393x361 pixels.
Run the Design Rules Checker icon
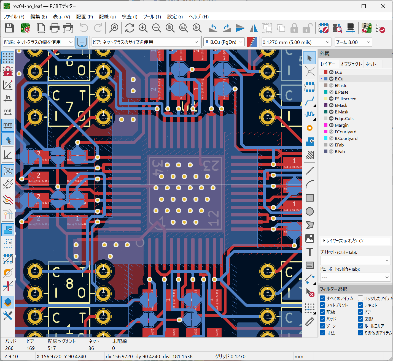point(380,28)
